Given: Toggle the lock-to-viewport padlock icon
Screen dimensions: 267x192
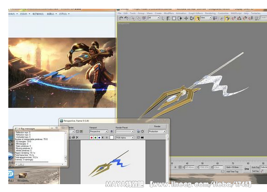Looking at the screenshot, I should point(111,131).
